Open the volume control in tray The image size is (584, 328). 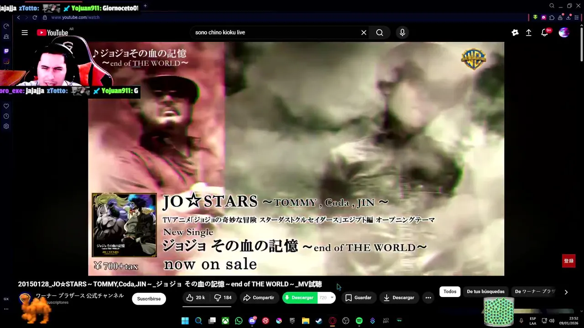pyautogui.click(x=552, y=321)
